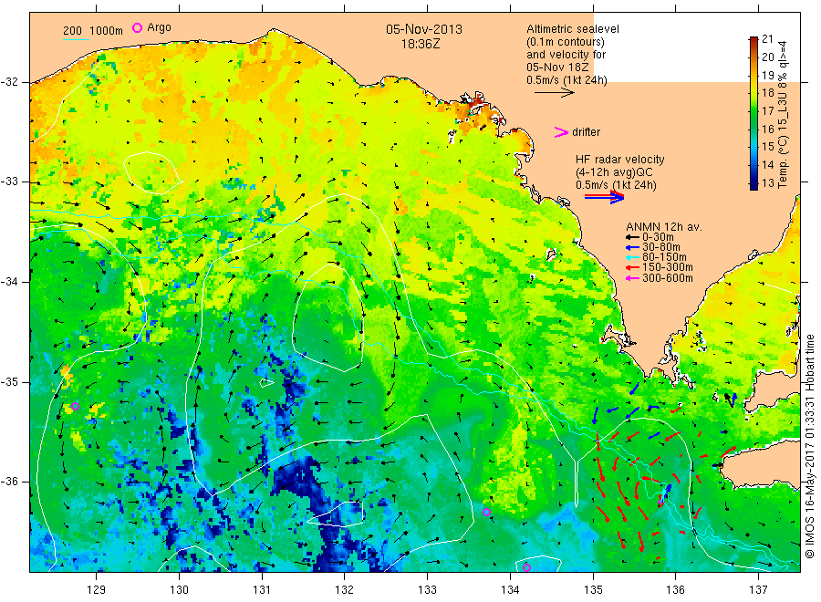Click the Argo legend label text
The image size is (821, 602).
(x=159, y=27)
